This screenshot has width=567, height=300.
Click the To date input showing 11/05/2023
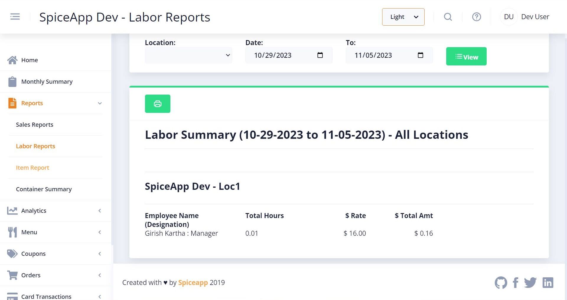389,55
